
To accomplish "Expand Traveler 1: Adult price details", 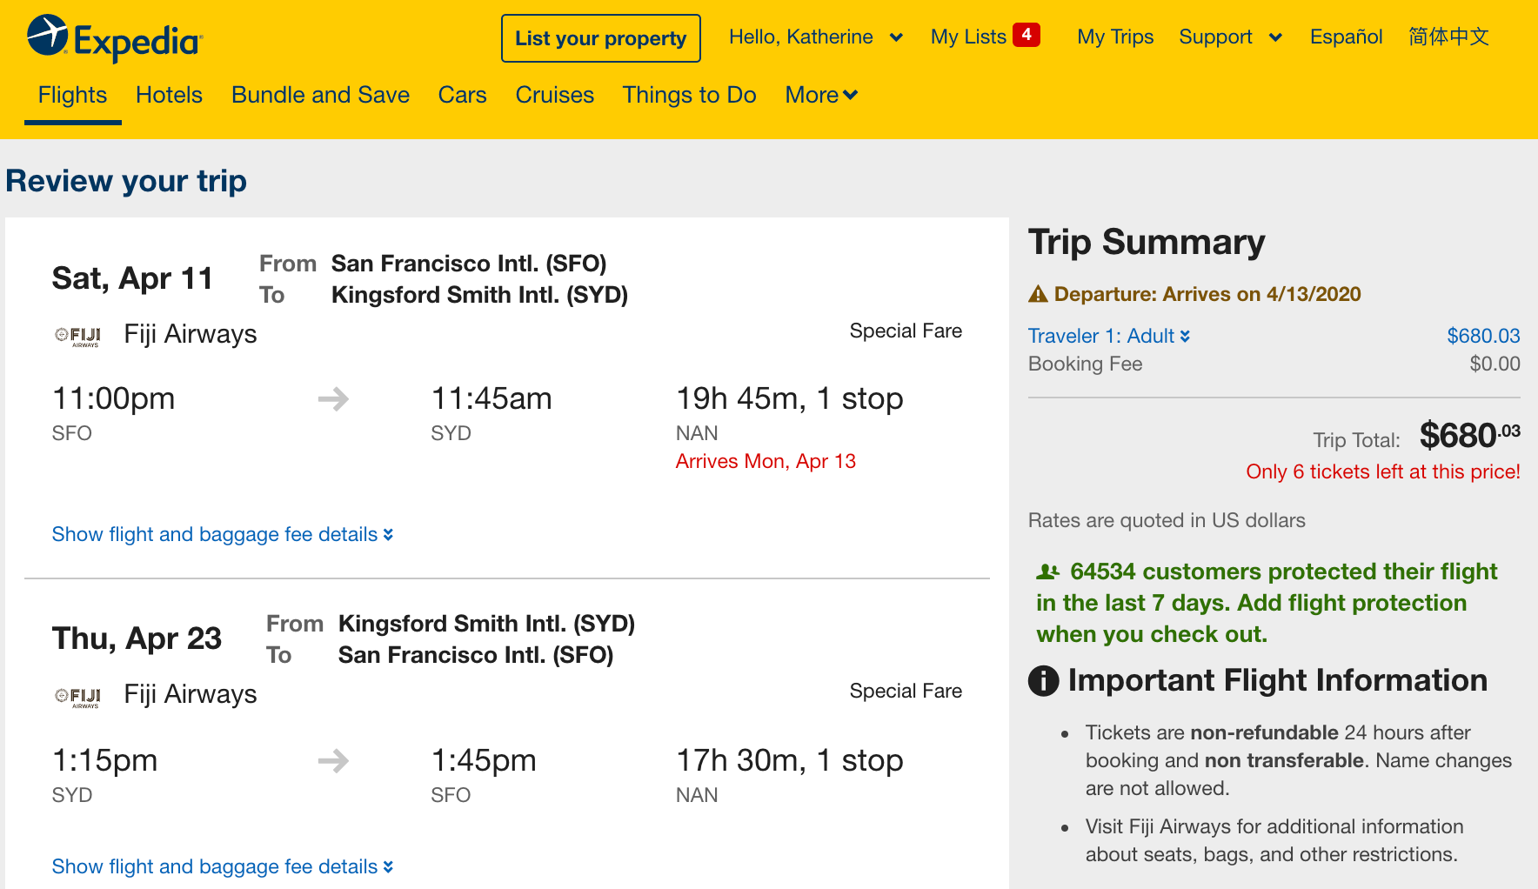I will [1108, 336].
